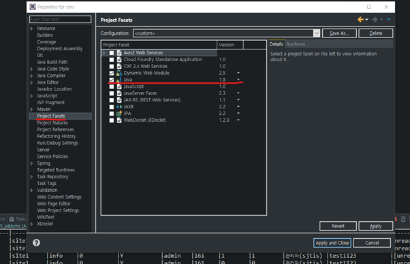Click the JavaScript facet document icon
Screen dimensions: 410x264
click(119, 86)
